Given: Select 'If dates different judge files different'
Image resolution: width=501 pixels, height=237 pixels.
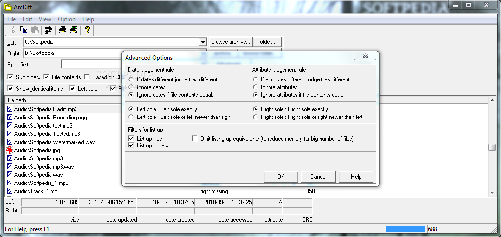Looking at the screenshot, I should [131, 79].
